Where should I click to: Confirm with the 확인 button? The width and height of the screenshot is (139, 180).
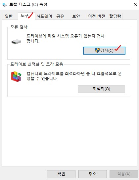pyautogui.click(x=61, y=174)
